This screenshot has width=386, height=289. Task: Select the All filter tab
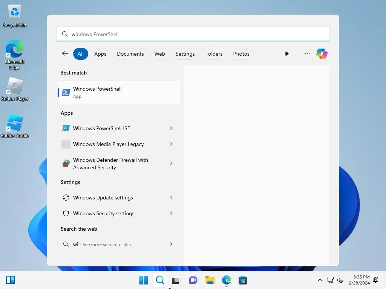click(x=81, y=53)
